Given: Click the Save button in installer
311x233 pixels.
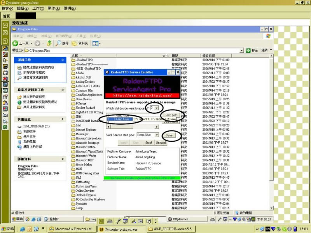Looking at the screenshot, I should click(169, 135).
